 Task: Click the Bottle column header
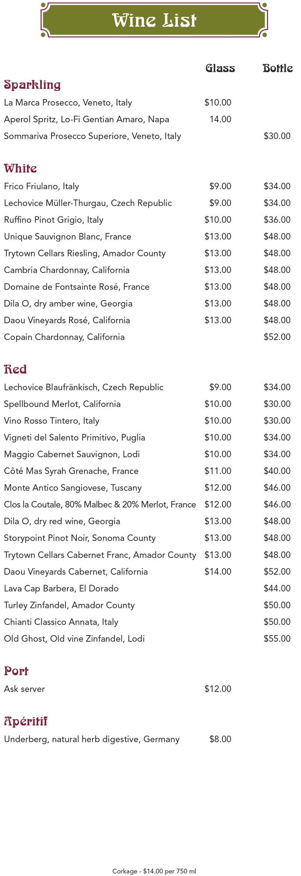[277, 68]
